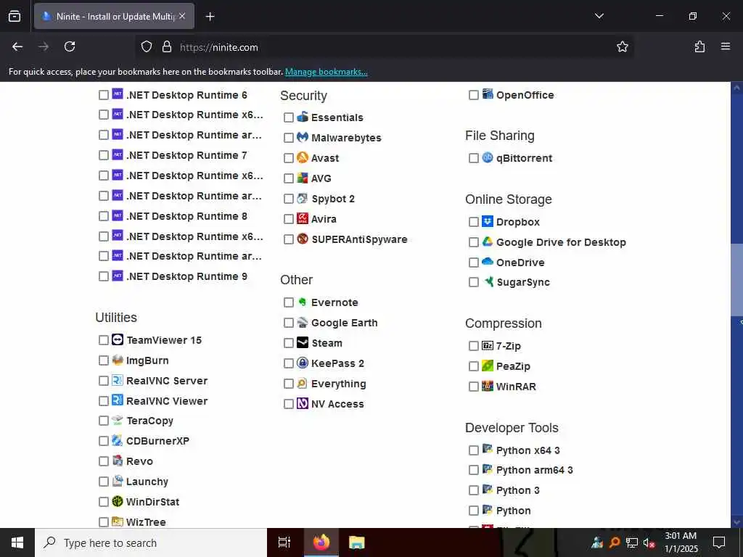Click the Avast orange icon
743x557 pixels.
coord(303,157)
